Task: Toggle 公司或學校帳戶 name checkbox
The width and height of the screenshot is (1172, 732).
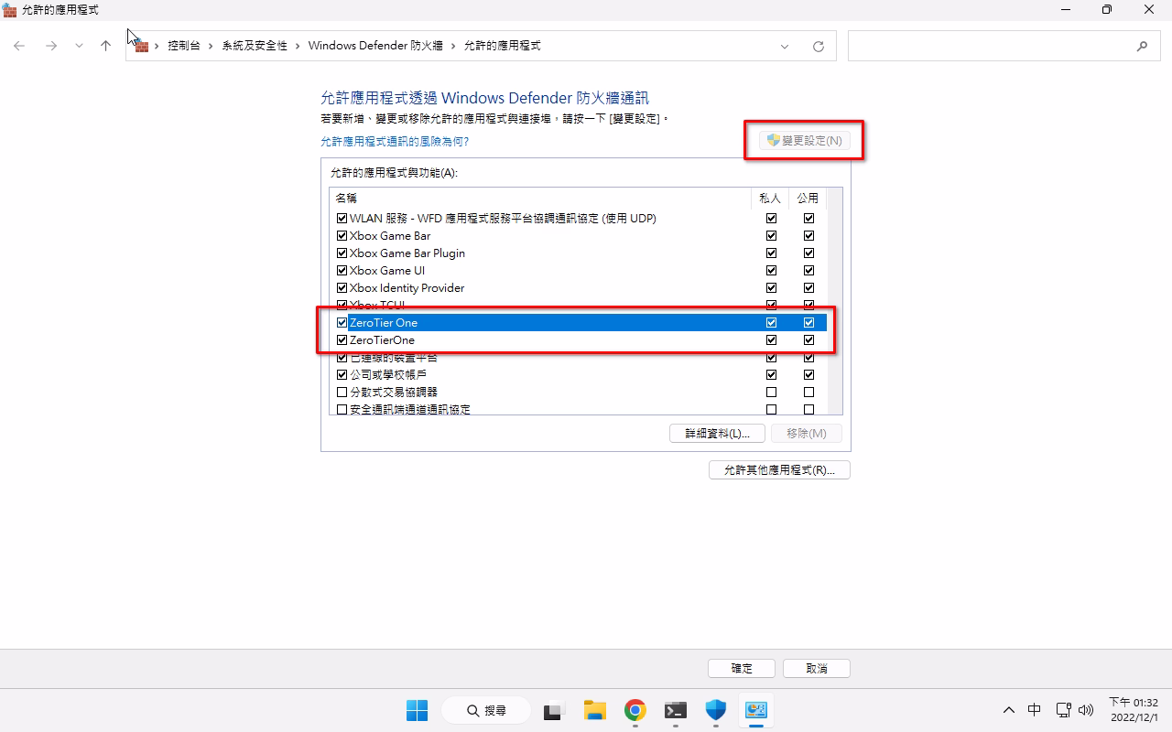Action: (342, 375)
